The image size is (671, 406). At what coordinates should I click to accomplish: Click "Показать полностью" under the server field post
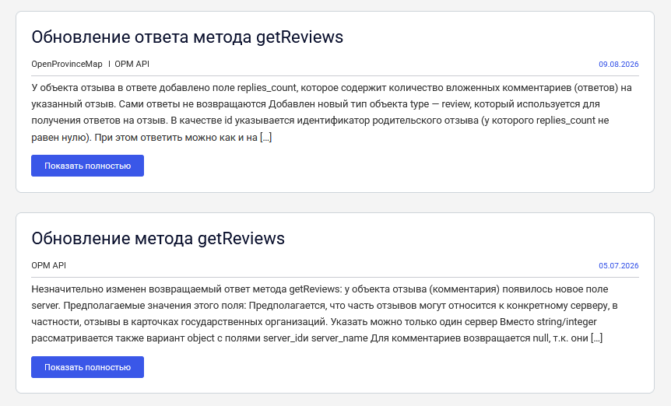tap(87, 367)
